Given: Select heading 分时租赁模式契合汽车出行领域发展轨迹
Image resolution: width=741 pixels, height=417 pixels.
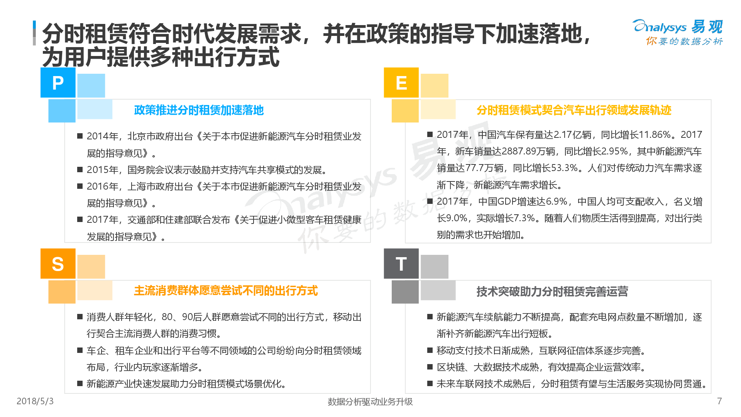Looking at the screenshot, I should 574,110.
